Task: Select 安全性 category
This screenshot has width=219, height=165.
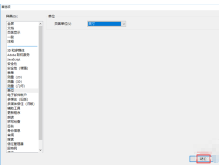Action: 12,64
